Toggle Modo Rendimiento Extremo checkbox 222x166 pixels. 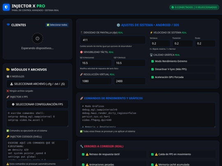[153, 61]
